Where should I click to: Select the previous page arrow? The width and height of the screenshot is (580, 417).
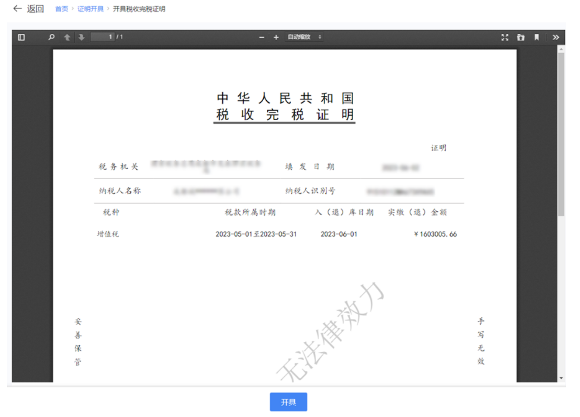coord(67,38)
